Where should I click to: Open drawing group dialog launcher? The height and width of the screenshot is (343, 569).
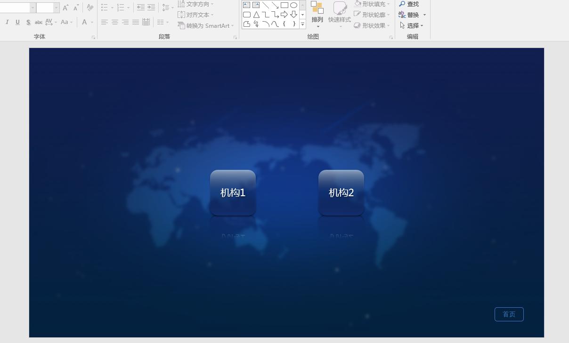tap(391, 37)
